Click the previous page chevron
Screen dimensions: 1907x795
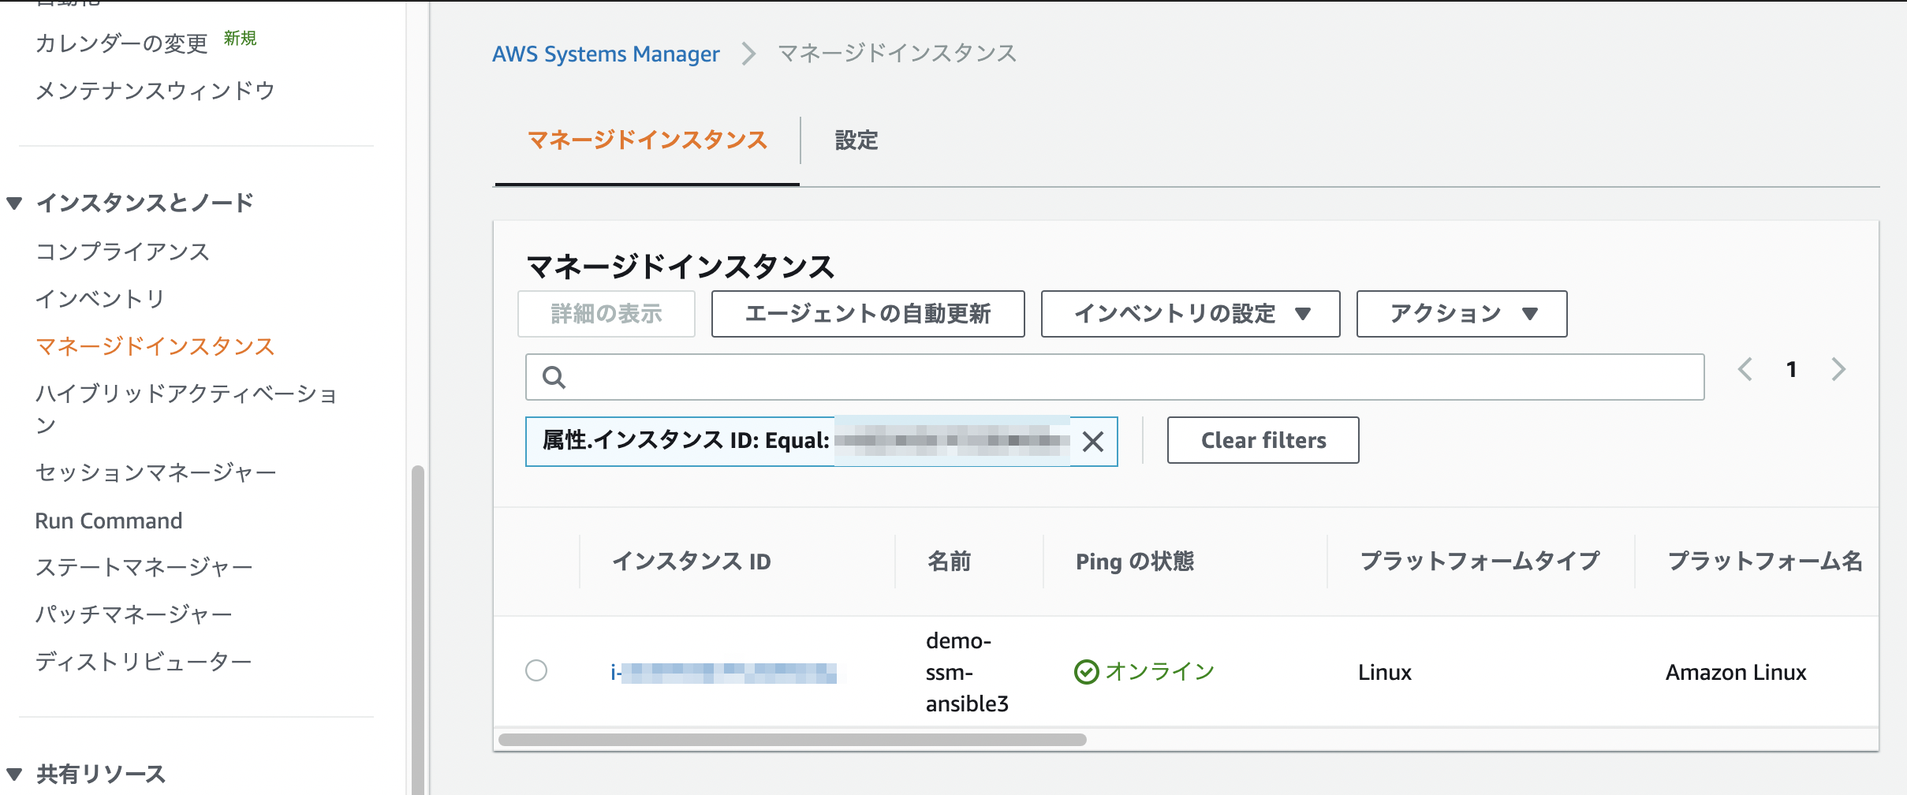[1746, 369]
